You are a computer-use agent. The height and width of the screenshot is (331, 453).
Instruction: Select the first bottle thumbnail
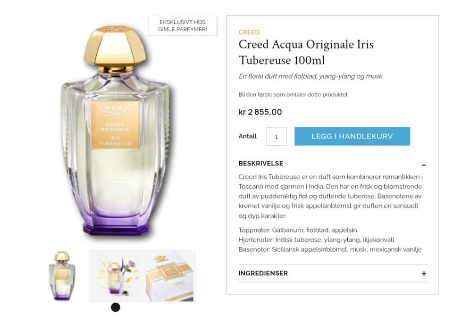click(62, 275)
